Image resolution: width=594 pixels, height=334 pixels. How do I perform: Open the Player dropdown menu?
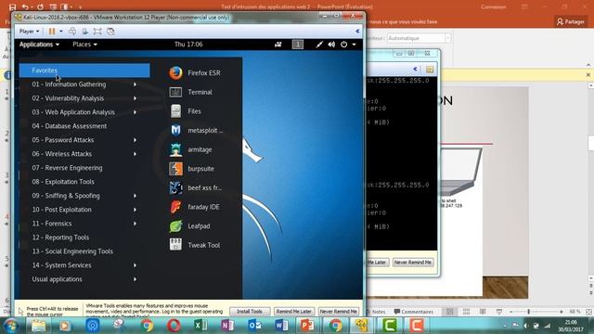(29, 32)
